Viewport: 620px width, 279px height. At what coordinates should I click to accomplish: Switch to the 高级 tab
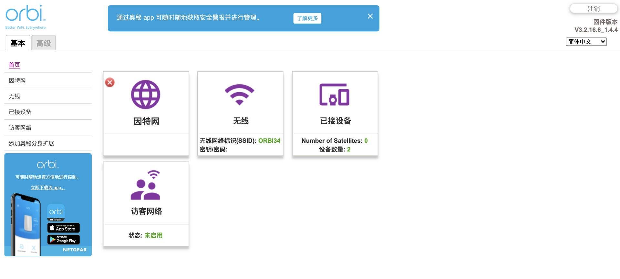(44, 43)
